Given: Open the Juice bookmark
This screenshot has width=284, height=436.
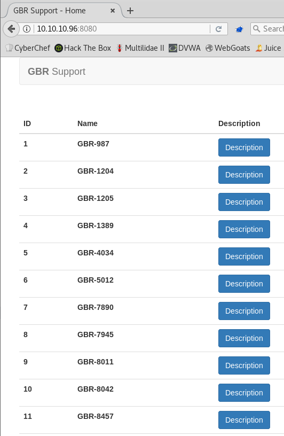Looking at the screenshot, I should (x=269, y=48).
